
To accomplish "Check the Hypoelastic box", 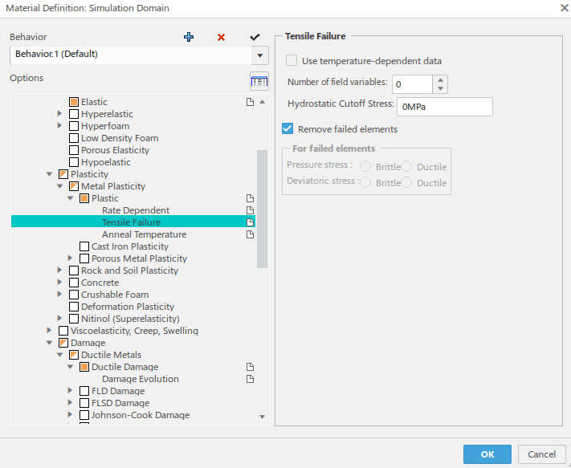I will (x=74, y=162).
